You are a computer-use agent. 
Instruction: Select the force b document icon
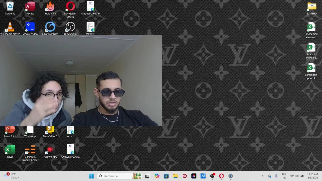coord(70,132)
